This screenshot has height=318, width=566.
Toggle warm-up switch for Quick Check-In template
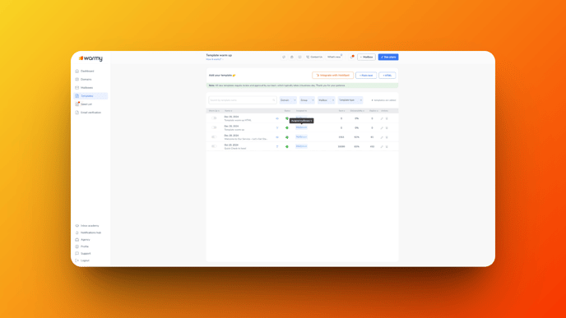tap(214, 146)
